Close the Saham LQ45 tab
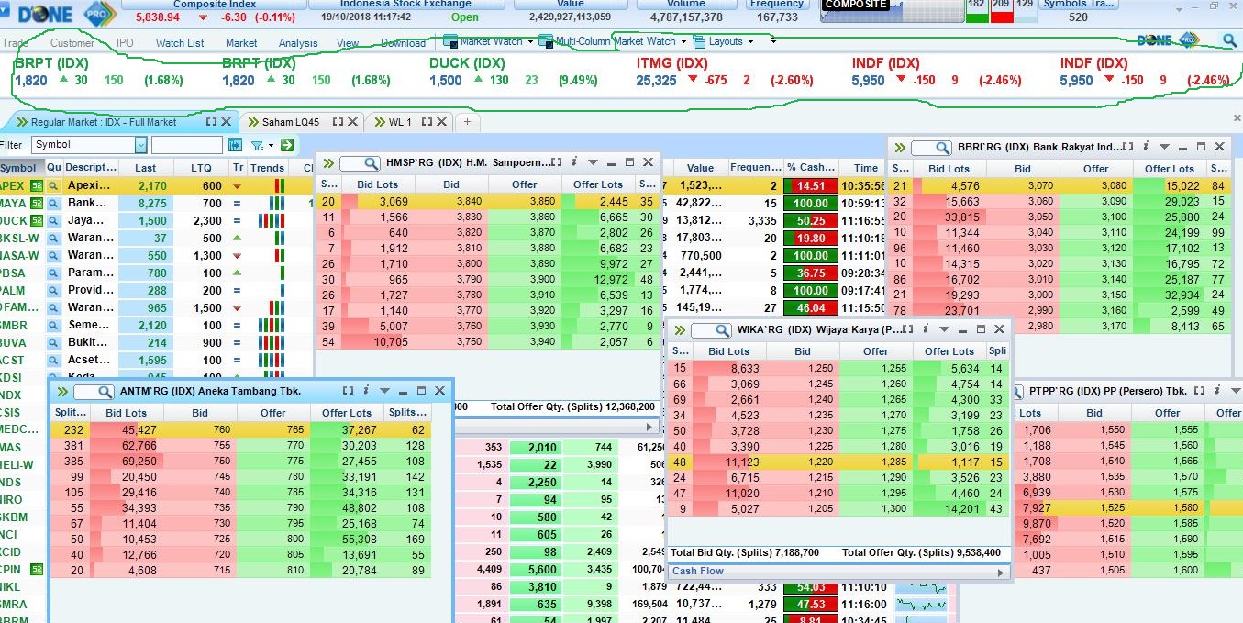The width and height of the screenshot is (1243, 623). tap(354, 122)
